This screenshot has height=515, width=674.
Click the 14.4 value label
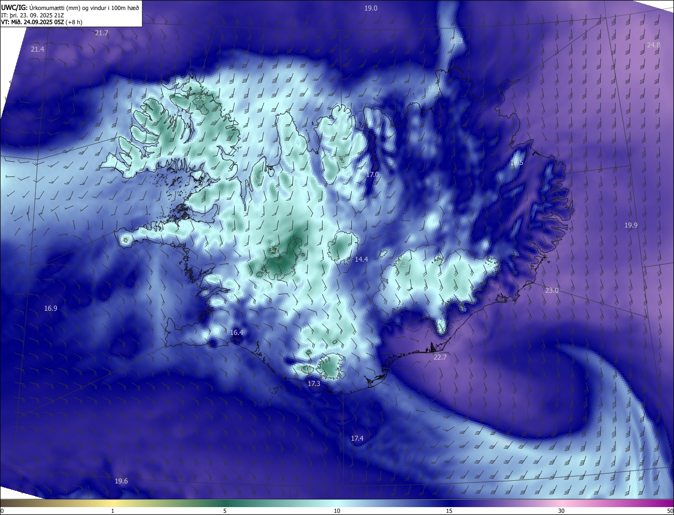pyautogui.click(x=361, y=259)
